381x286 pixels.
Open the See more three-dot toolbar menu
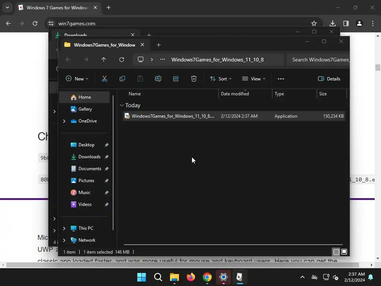point(281,79)
